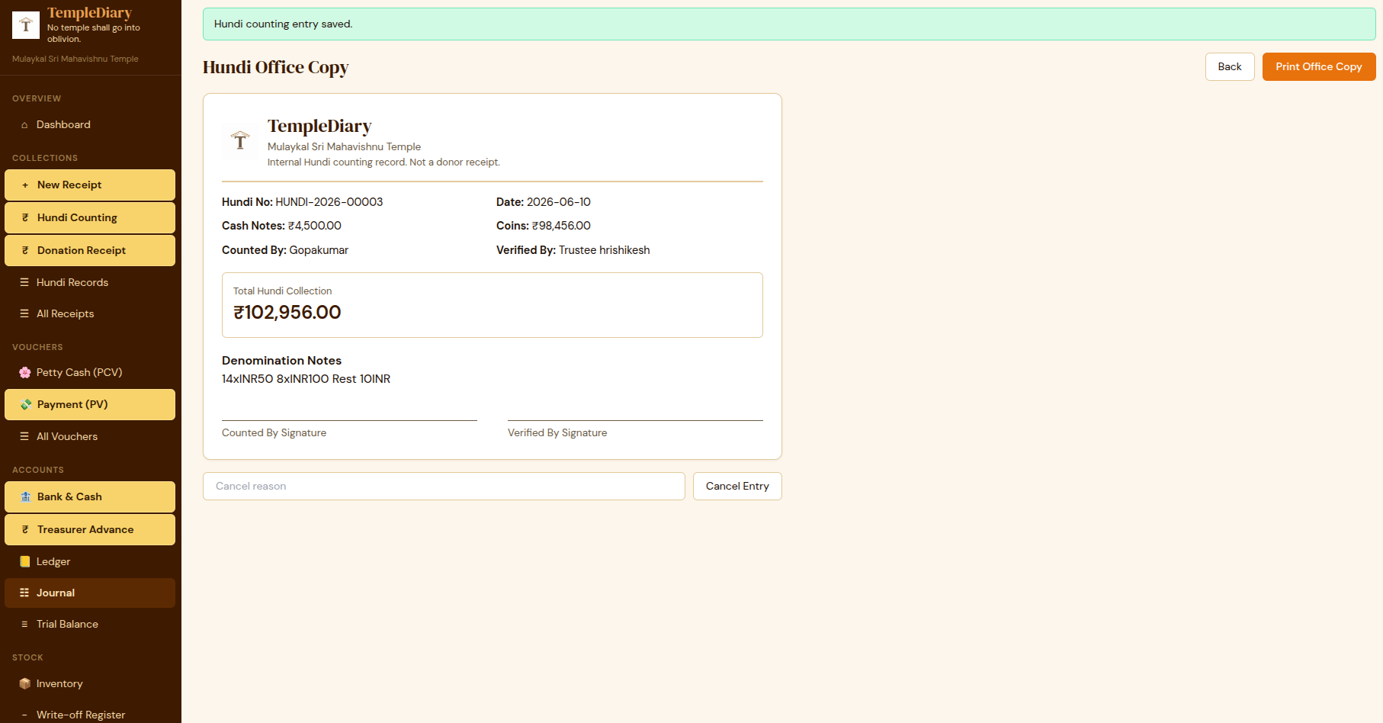Click the notebook icon beside Ledger
The image size is (1383, 723).
25,562
